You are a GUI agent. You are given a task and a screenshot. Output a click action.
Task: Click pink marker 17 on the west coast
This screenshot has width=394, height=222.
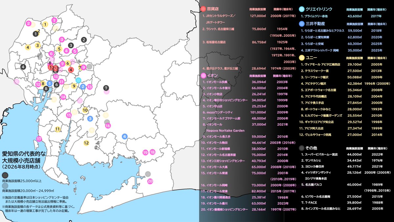pos(39,139)
